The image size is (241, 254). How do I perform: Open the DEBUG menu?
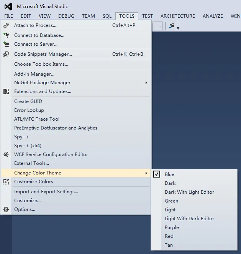66,16
